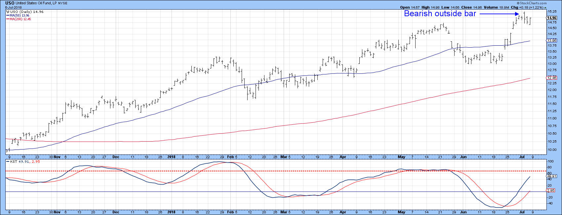
Task: Click the 13.50 price axis label
Action: point(552,52)
